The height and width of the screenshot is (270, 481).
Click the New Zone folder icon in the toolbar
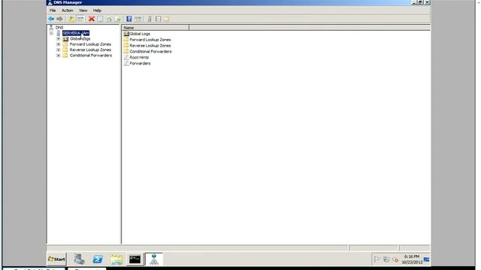click(167, 19)
